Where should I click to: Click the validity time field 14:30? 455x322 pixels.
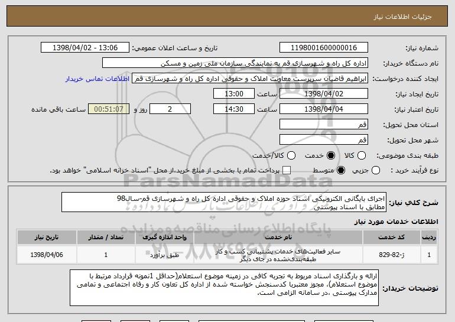234,109
